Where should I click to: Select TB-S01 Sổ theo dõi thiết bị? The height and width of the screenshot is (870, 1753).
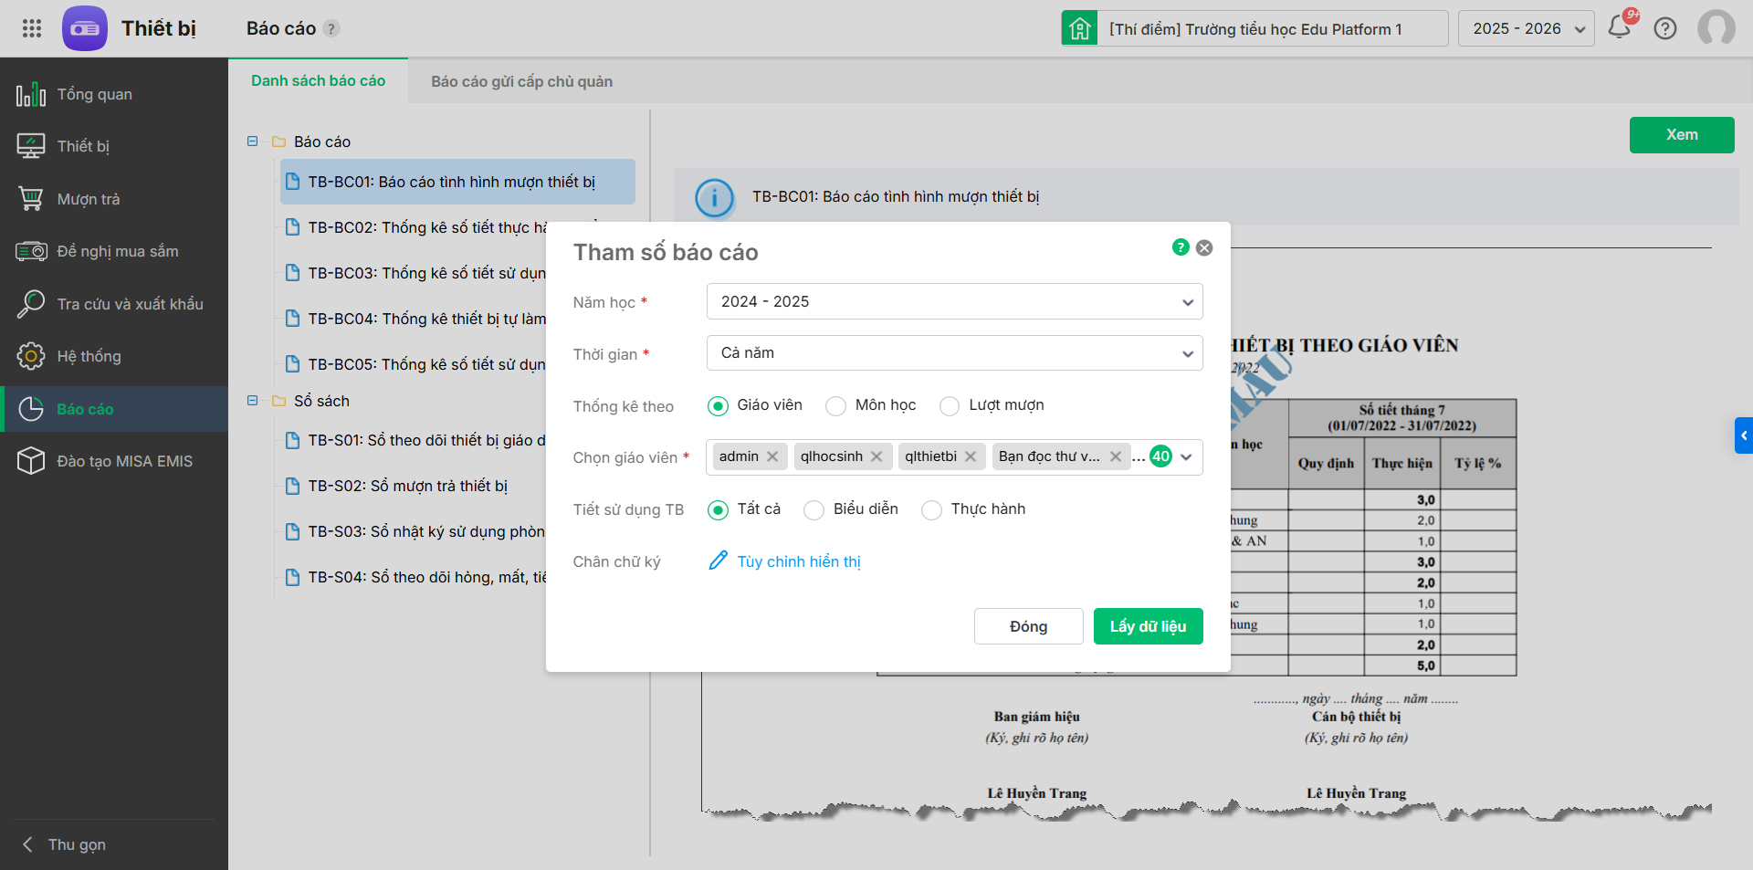(426, 440)
